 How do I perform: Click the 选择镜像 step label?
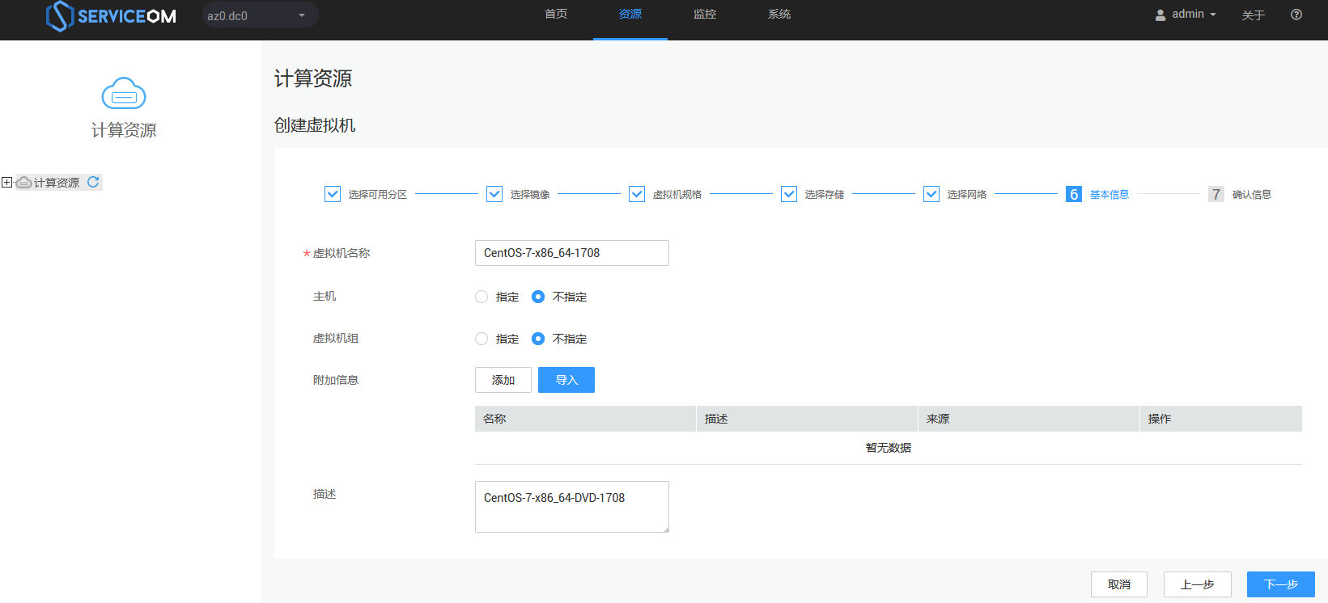pyautogui.click(x=530, y=195)
